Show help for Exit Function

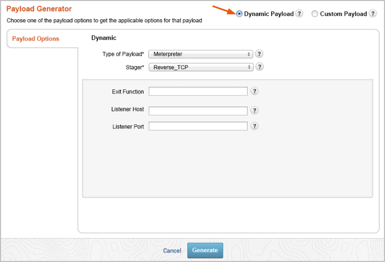pyautogui.click(x=254, y=91)
